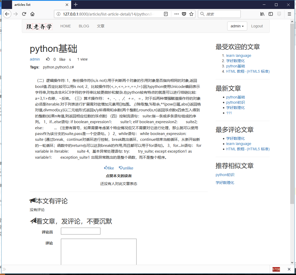The width and height of the screenshot is (296, 275).
Task: Open HTML 教程 in most popular list
Action: pyautogui.click(x=248, y=71)
